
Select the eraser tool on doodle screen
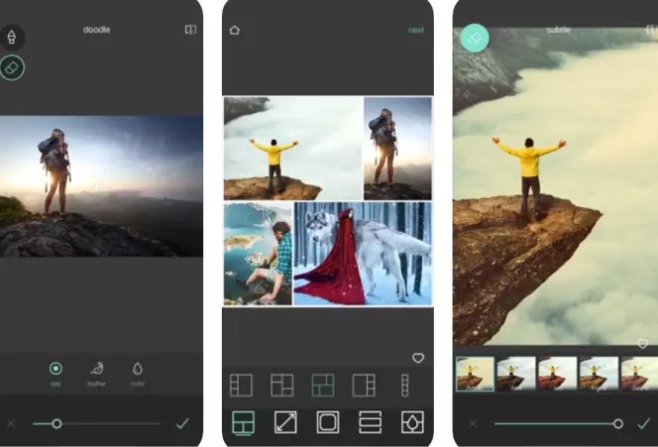12,67
